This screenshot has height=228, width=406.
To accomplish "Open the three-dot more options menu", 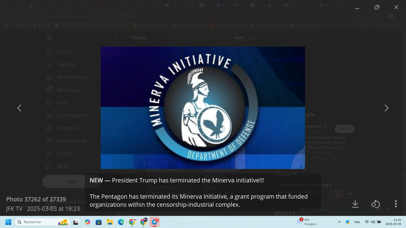I will (396, 204).
